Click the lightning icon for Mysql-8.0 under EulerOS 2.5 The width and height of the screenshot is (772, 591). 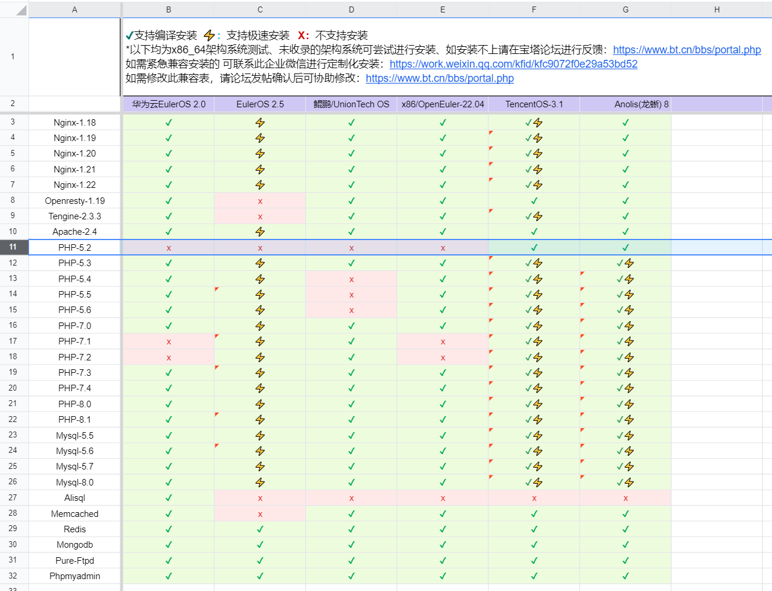pyautogui.click(x=260, y=483)
